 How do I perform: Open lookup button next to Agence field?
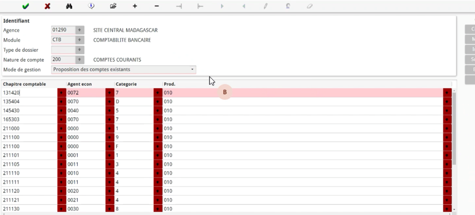click(x=80, y=30)
